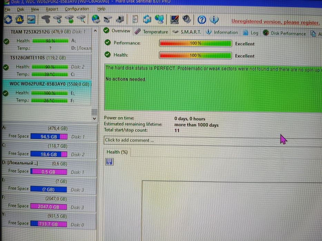322x241 pixels.
Task: Click the C: 18,6 GB free space bar
Action: point(49,154)
